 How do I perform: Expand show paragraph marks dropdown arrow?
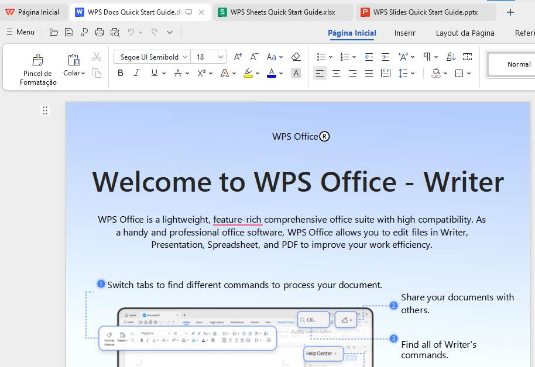pos(435,57)
